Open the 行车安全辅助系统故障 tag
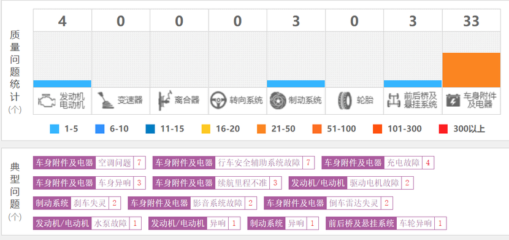Image resolution: width=509 pixels, height=240 pixels. [x=234, y=163]
